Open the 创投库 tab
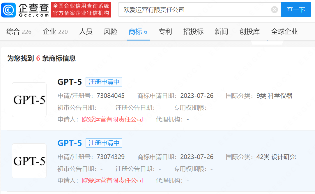This screenshot has height=194, width=315. point(249,31)
